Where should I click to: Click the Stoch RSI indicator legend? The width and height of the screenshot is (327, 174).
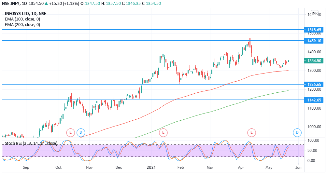click(31, 143)
